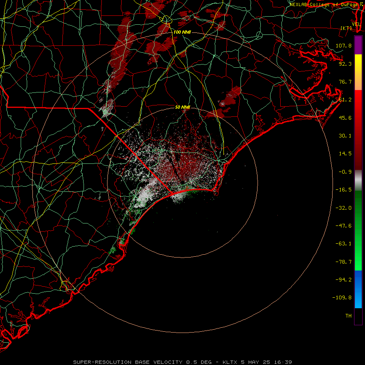Click the -63.1 legend value
This screenshot has width=365, height=365.
point(344,244)
